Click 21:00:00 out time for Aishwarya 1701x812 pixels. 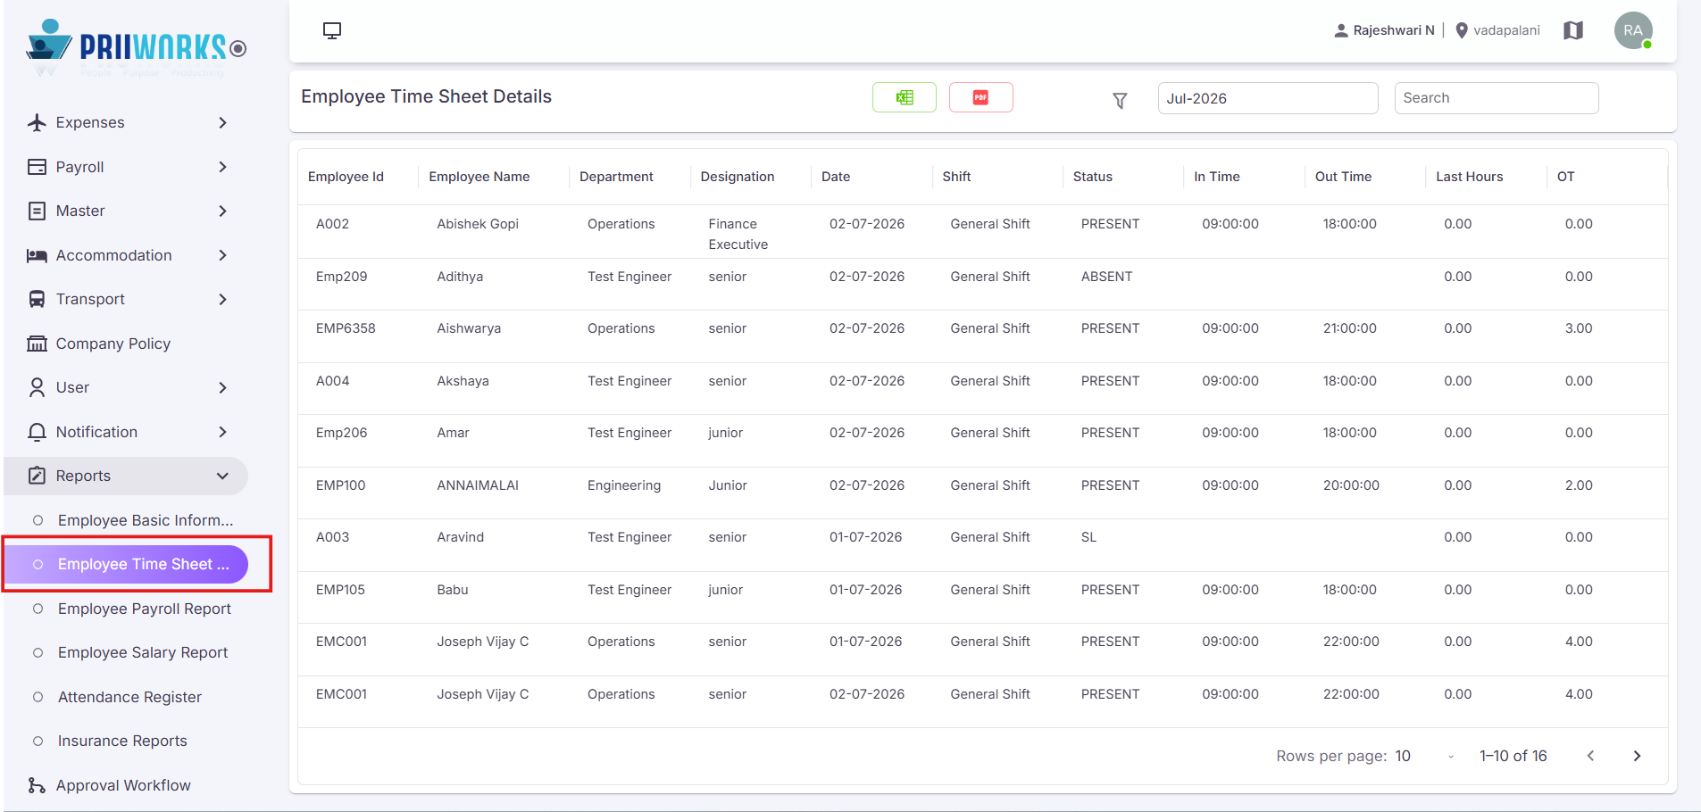(x=1350, y=328)
